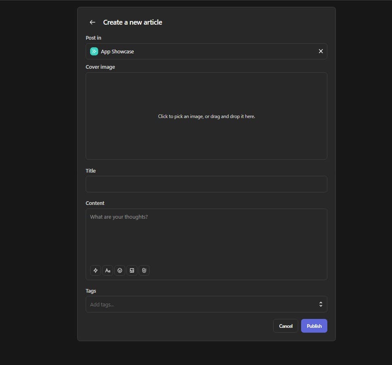
Task: Click the Tags label
Action: click(91, 291)
